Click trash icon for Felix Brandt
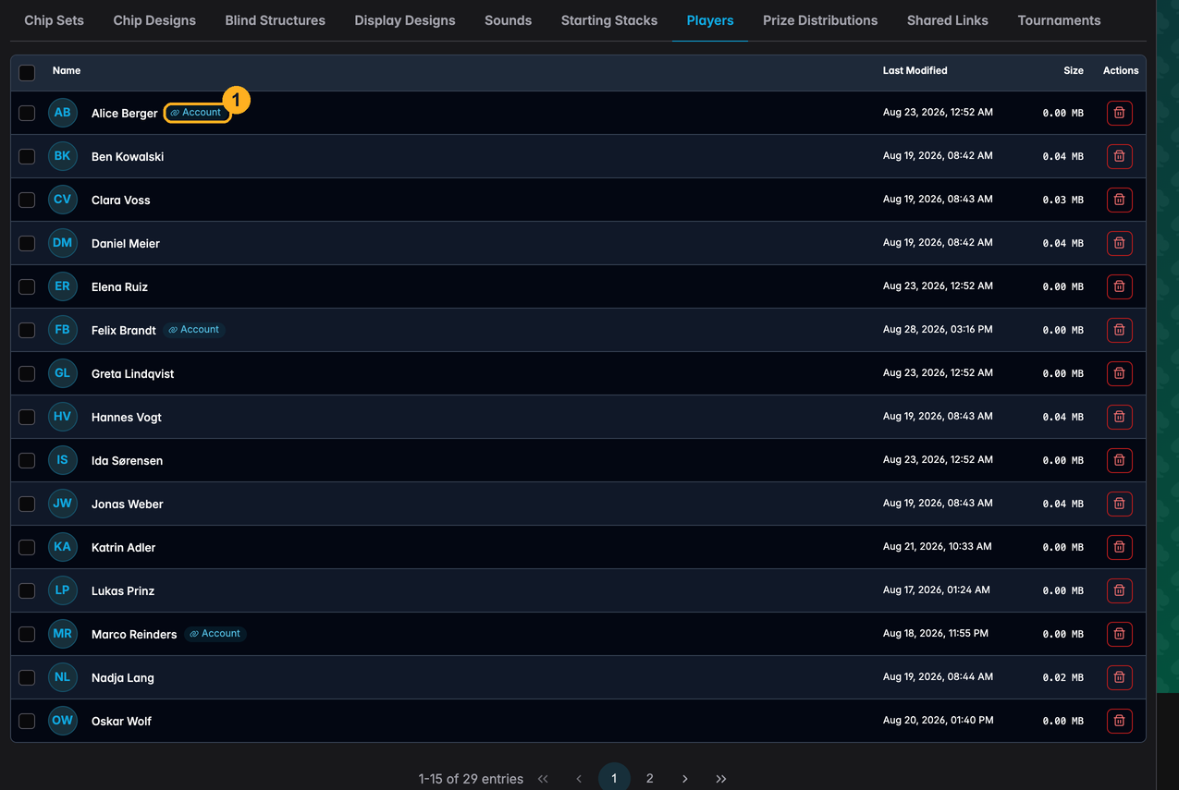The height and width of the screenshot is (790, 1179). tap(1119, 330)
